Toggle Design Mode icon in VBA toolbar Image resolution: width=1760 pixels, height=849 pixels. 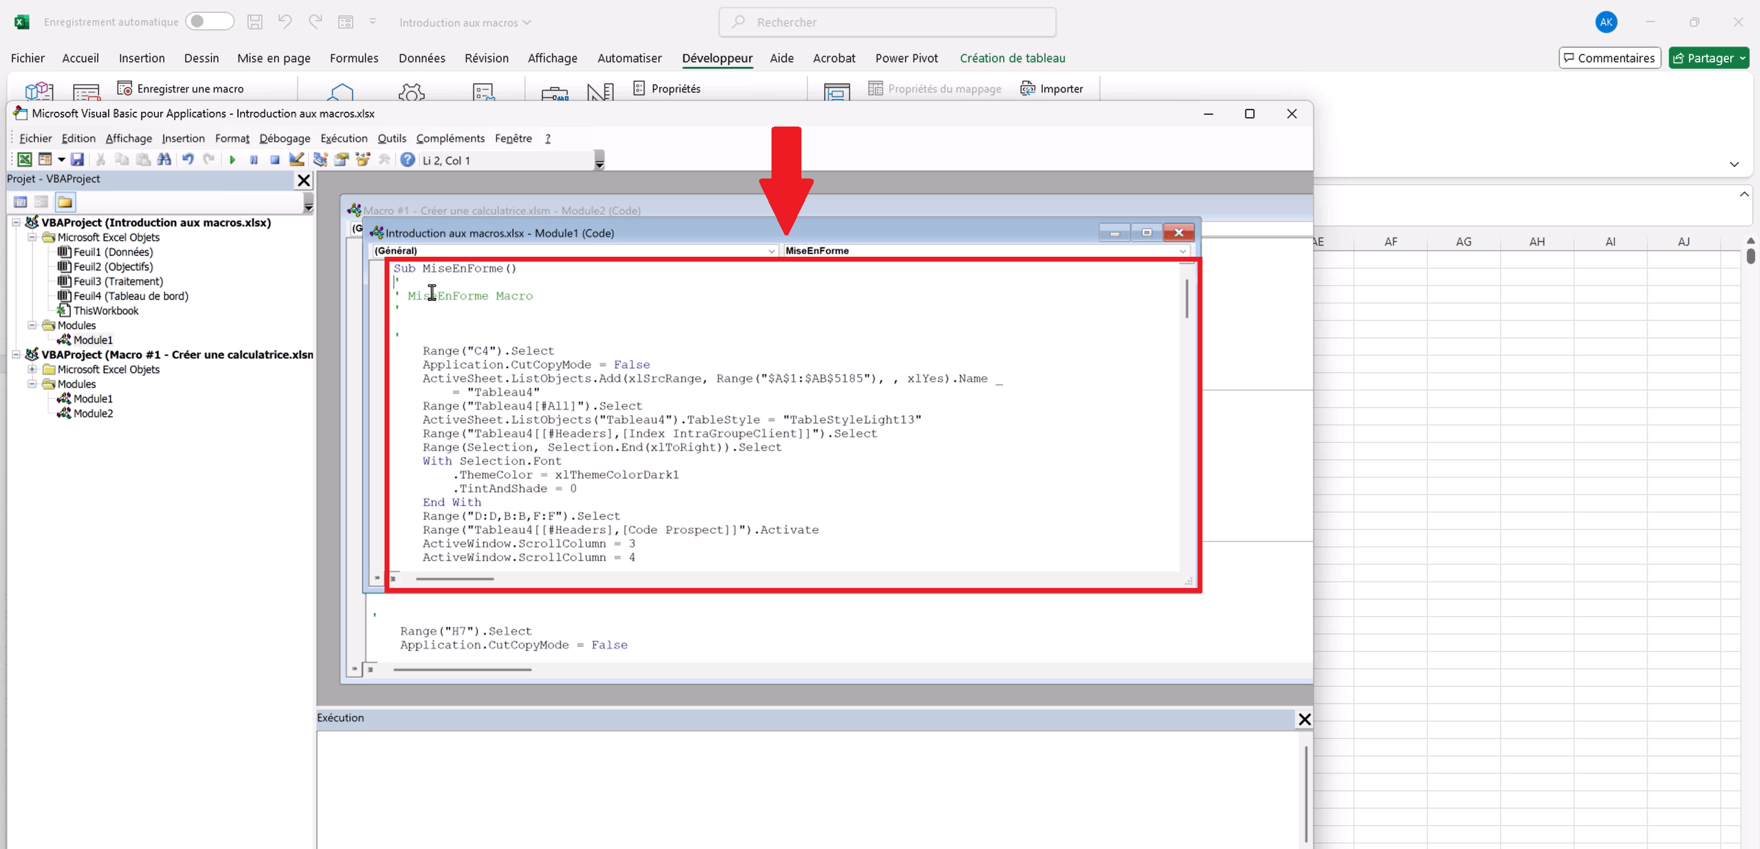pos(296,160)
